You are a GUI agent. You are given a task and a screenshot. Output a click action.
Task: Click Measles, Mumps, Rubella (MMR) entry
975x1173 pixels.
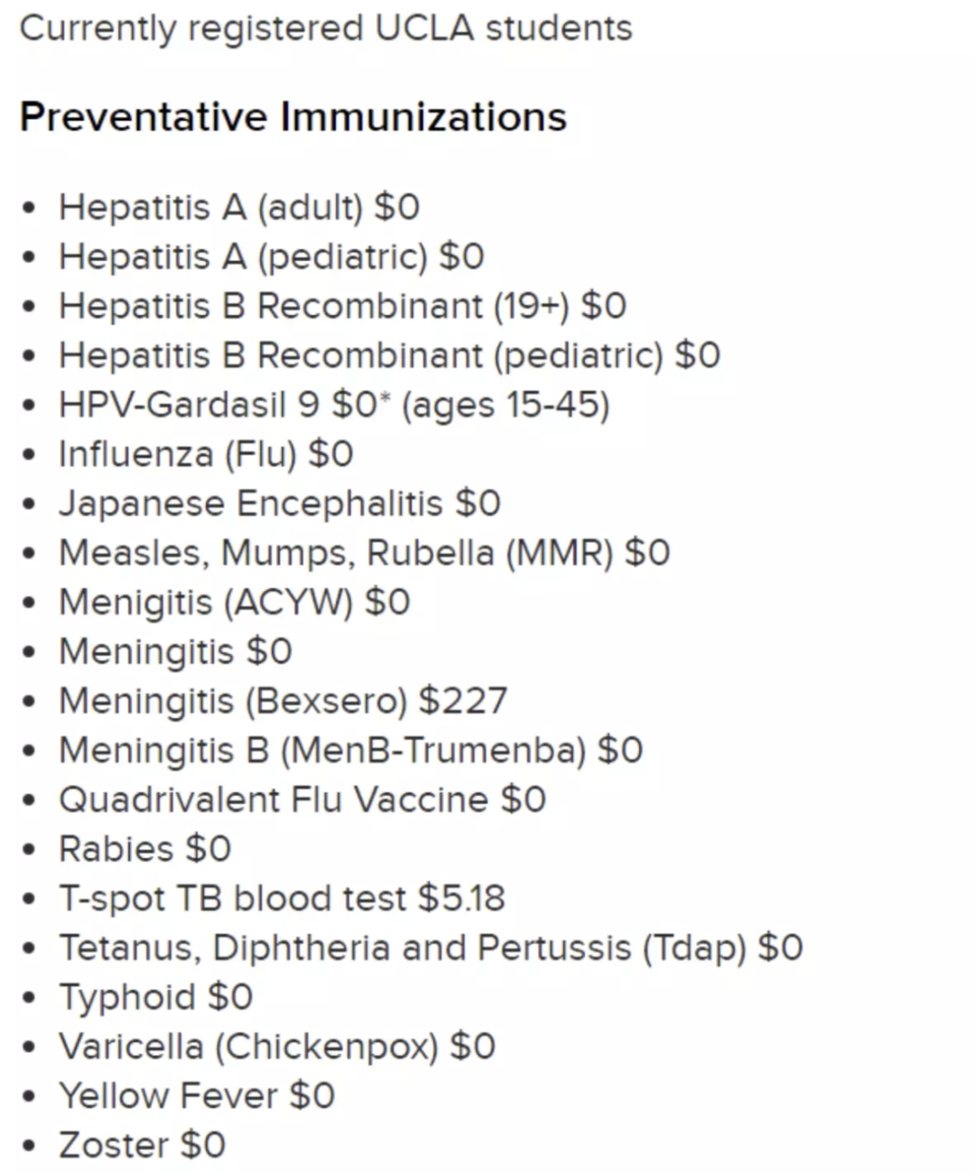365,553
